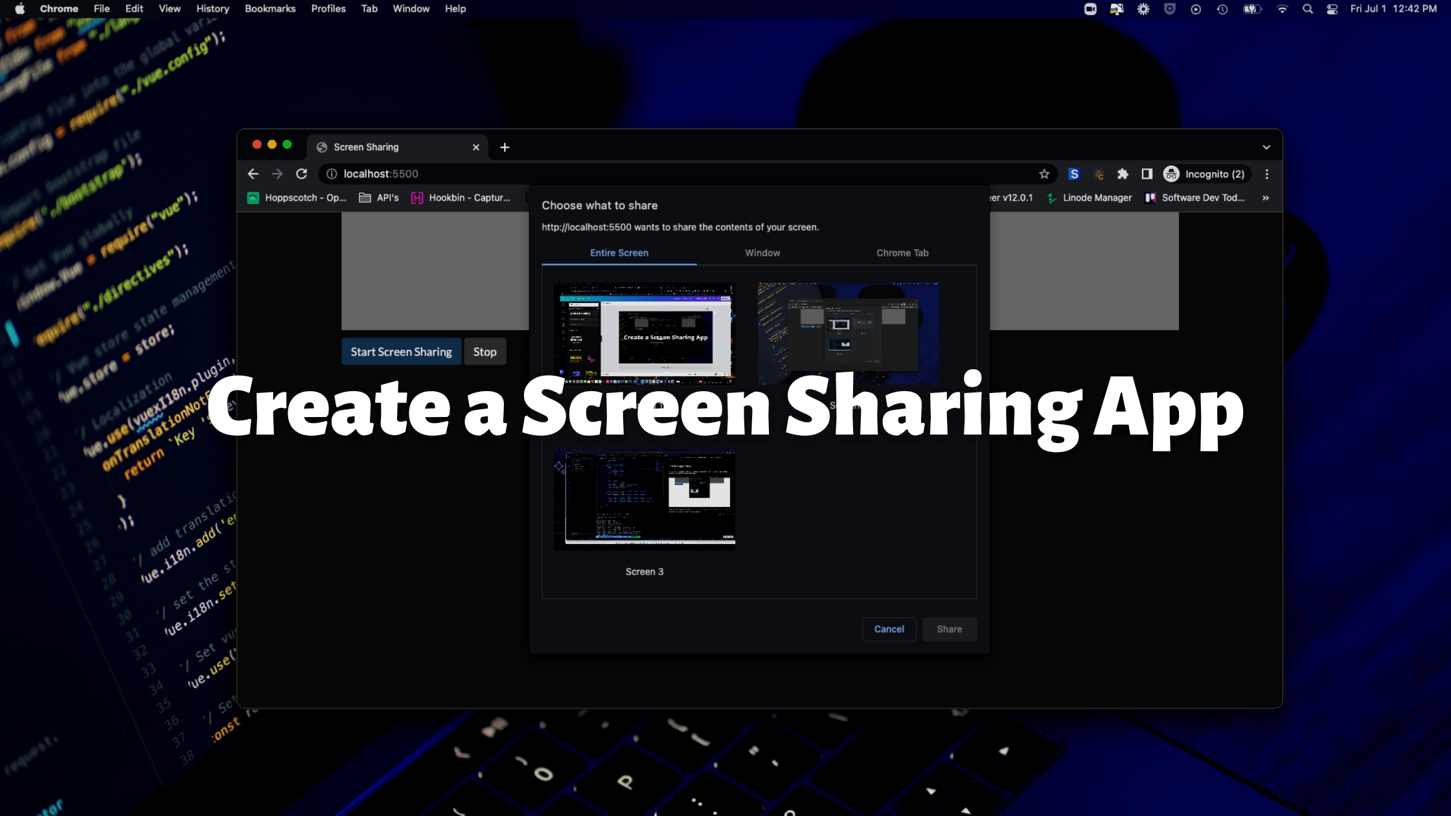Open Chrome's three-dot menu

coord(1267,174)
